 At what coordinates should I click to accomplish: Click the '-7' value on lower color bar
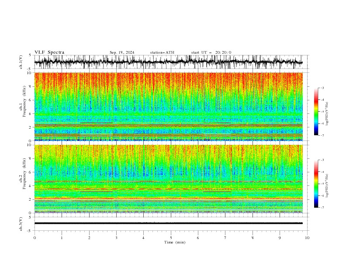(322, 207)
